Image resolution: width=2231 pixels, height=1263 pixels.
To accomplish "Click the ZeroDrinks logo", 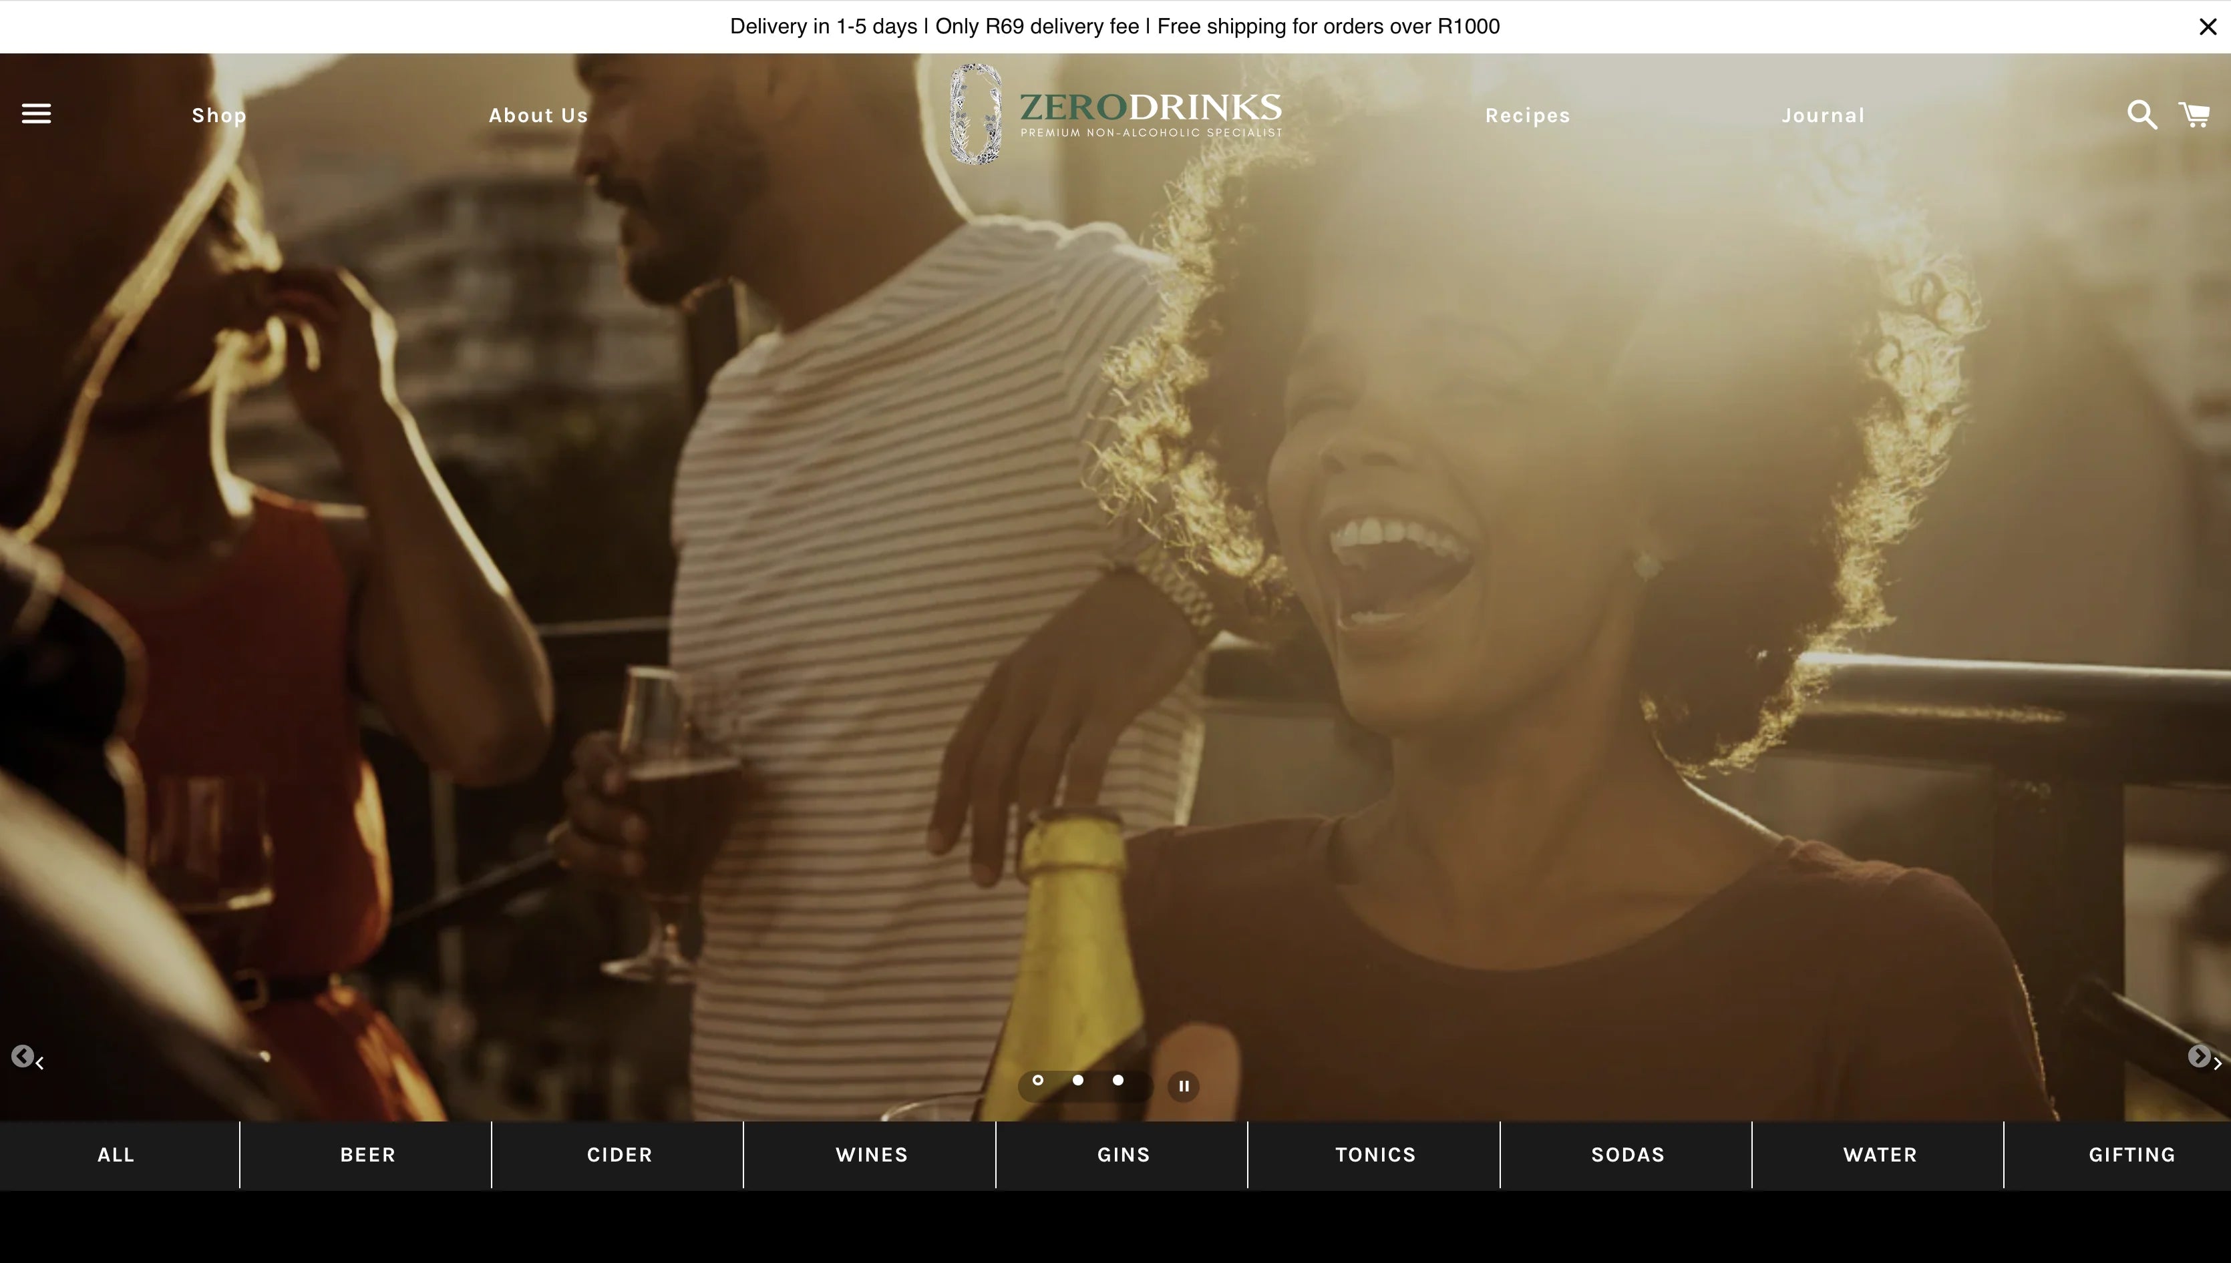I will pyautogui.click(x=1115, y=115).
